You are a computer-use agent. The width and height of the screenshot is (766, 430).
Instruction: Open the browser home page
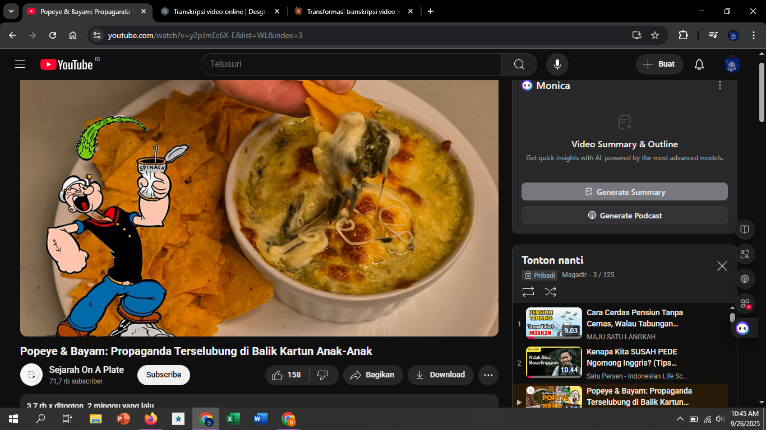73,35
